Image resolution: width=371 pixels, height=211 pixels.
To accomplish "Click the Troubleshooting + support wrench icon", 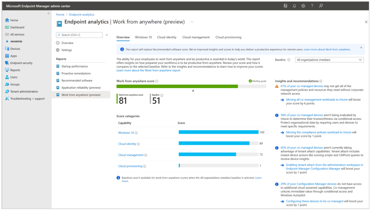I will pos(7,99).
